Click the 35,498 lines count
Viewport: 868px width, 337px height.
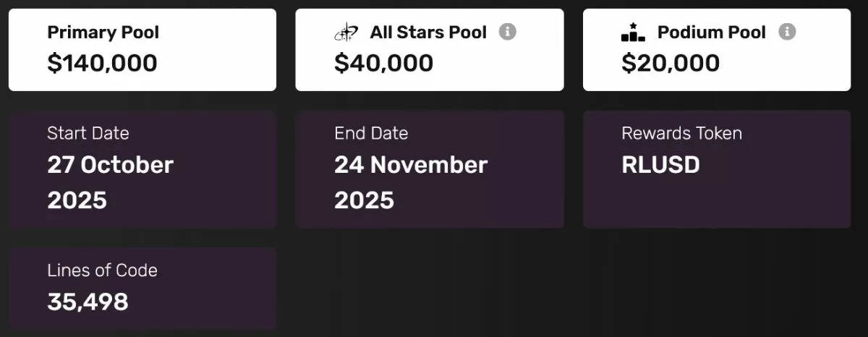click(88, 302)
